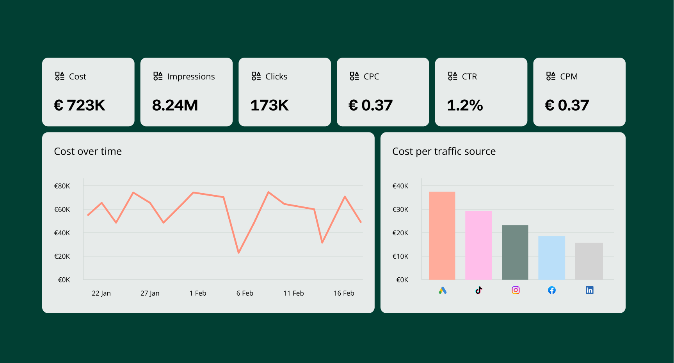Image resolution: width=674 pixels, height=363 pixels.
Task: Click the Instagram icon in the traffic source chart
Action: 515,290
